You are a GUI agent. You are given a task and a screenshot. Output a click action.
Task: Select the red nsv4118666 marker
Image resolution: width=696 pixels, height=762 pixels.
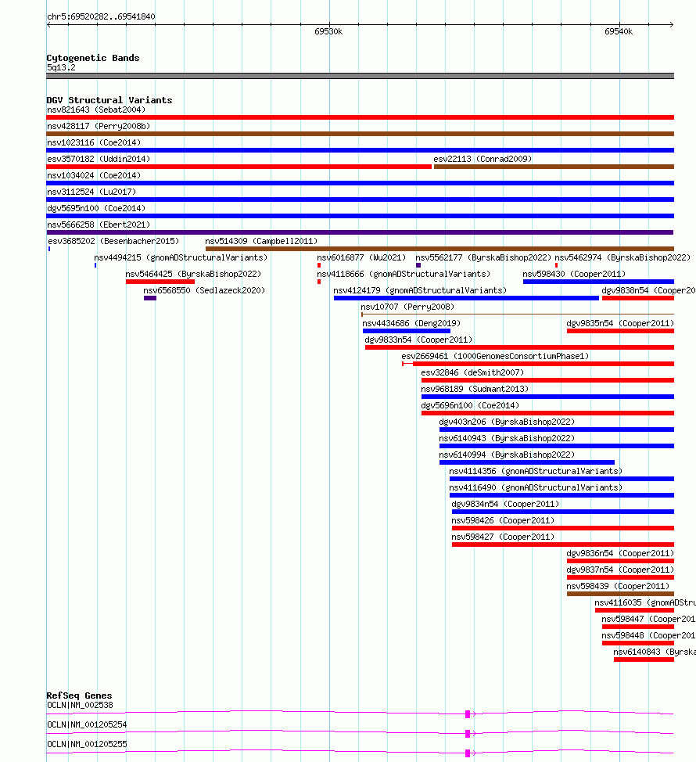tap(318, 282)
